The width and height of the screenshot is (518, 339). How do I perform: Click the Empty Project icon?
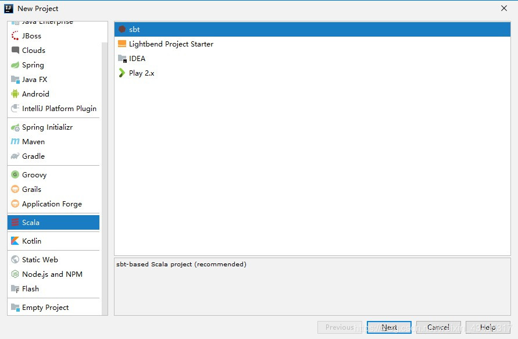coord(15,307)
